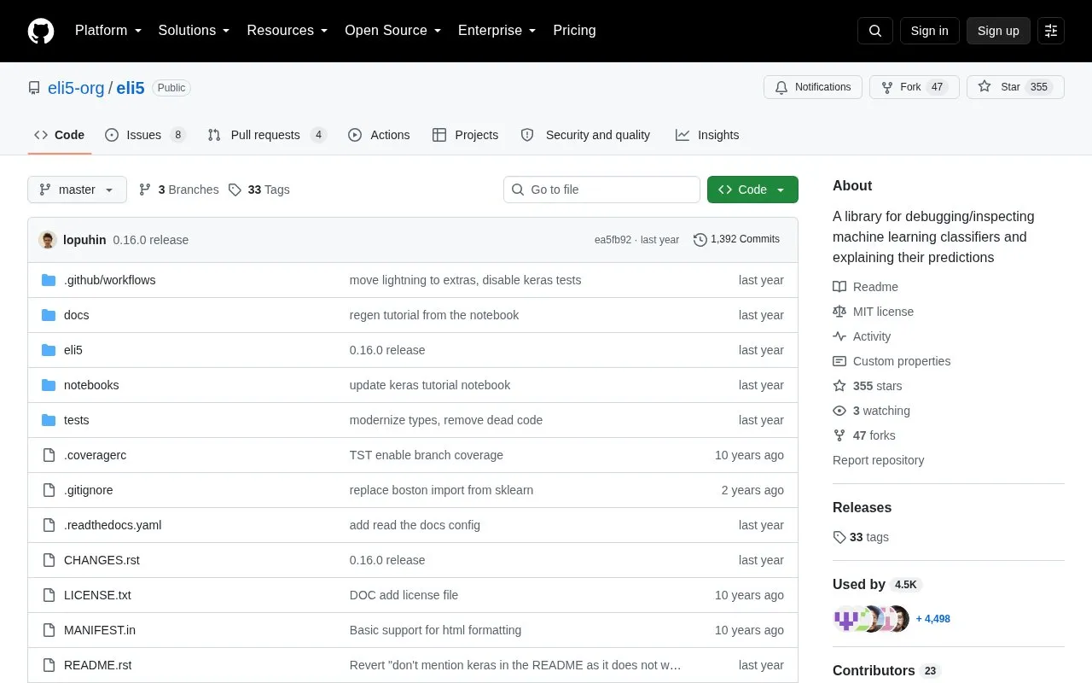This screenshot has height=683, width=1092.
Task: Click the pulse icon beside Activity
Action: (839, 336)
